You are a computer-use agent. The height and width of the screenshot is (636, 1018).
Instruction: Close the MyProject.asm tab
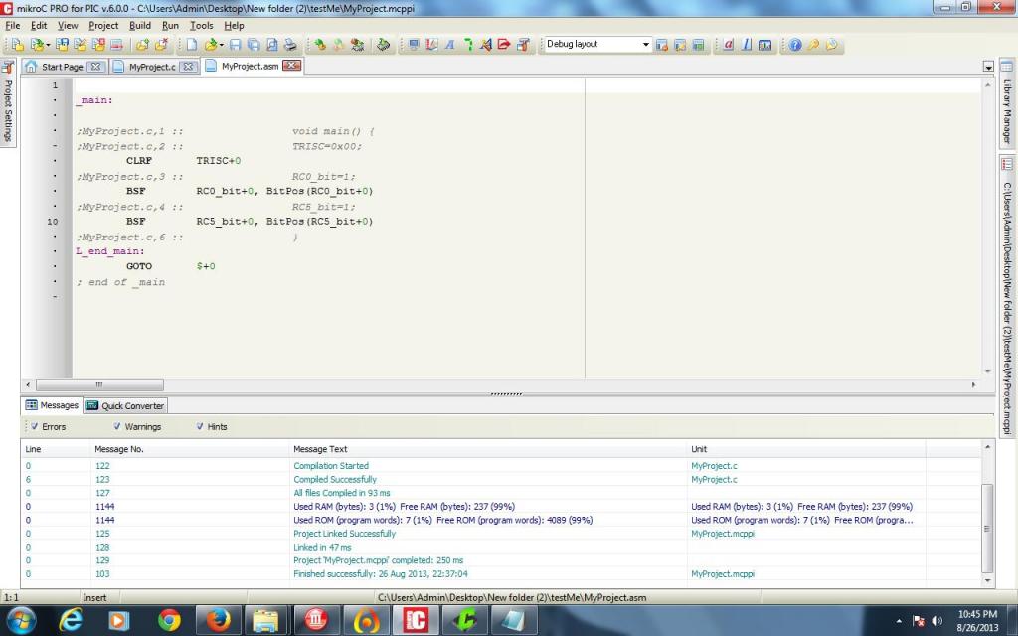click(x=292, y=66)
